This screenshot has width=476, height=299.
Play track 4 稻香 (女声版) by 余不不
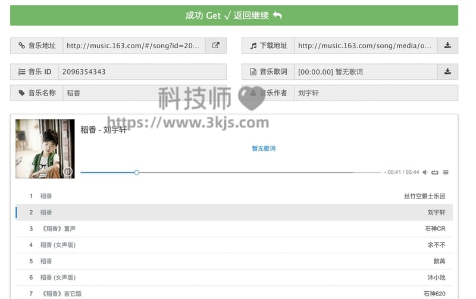(x=234, y=245)
